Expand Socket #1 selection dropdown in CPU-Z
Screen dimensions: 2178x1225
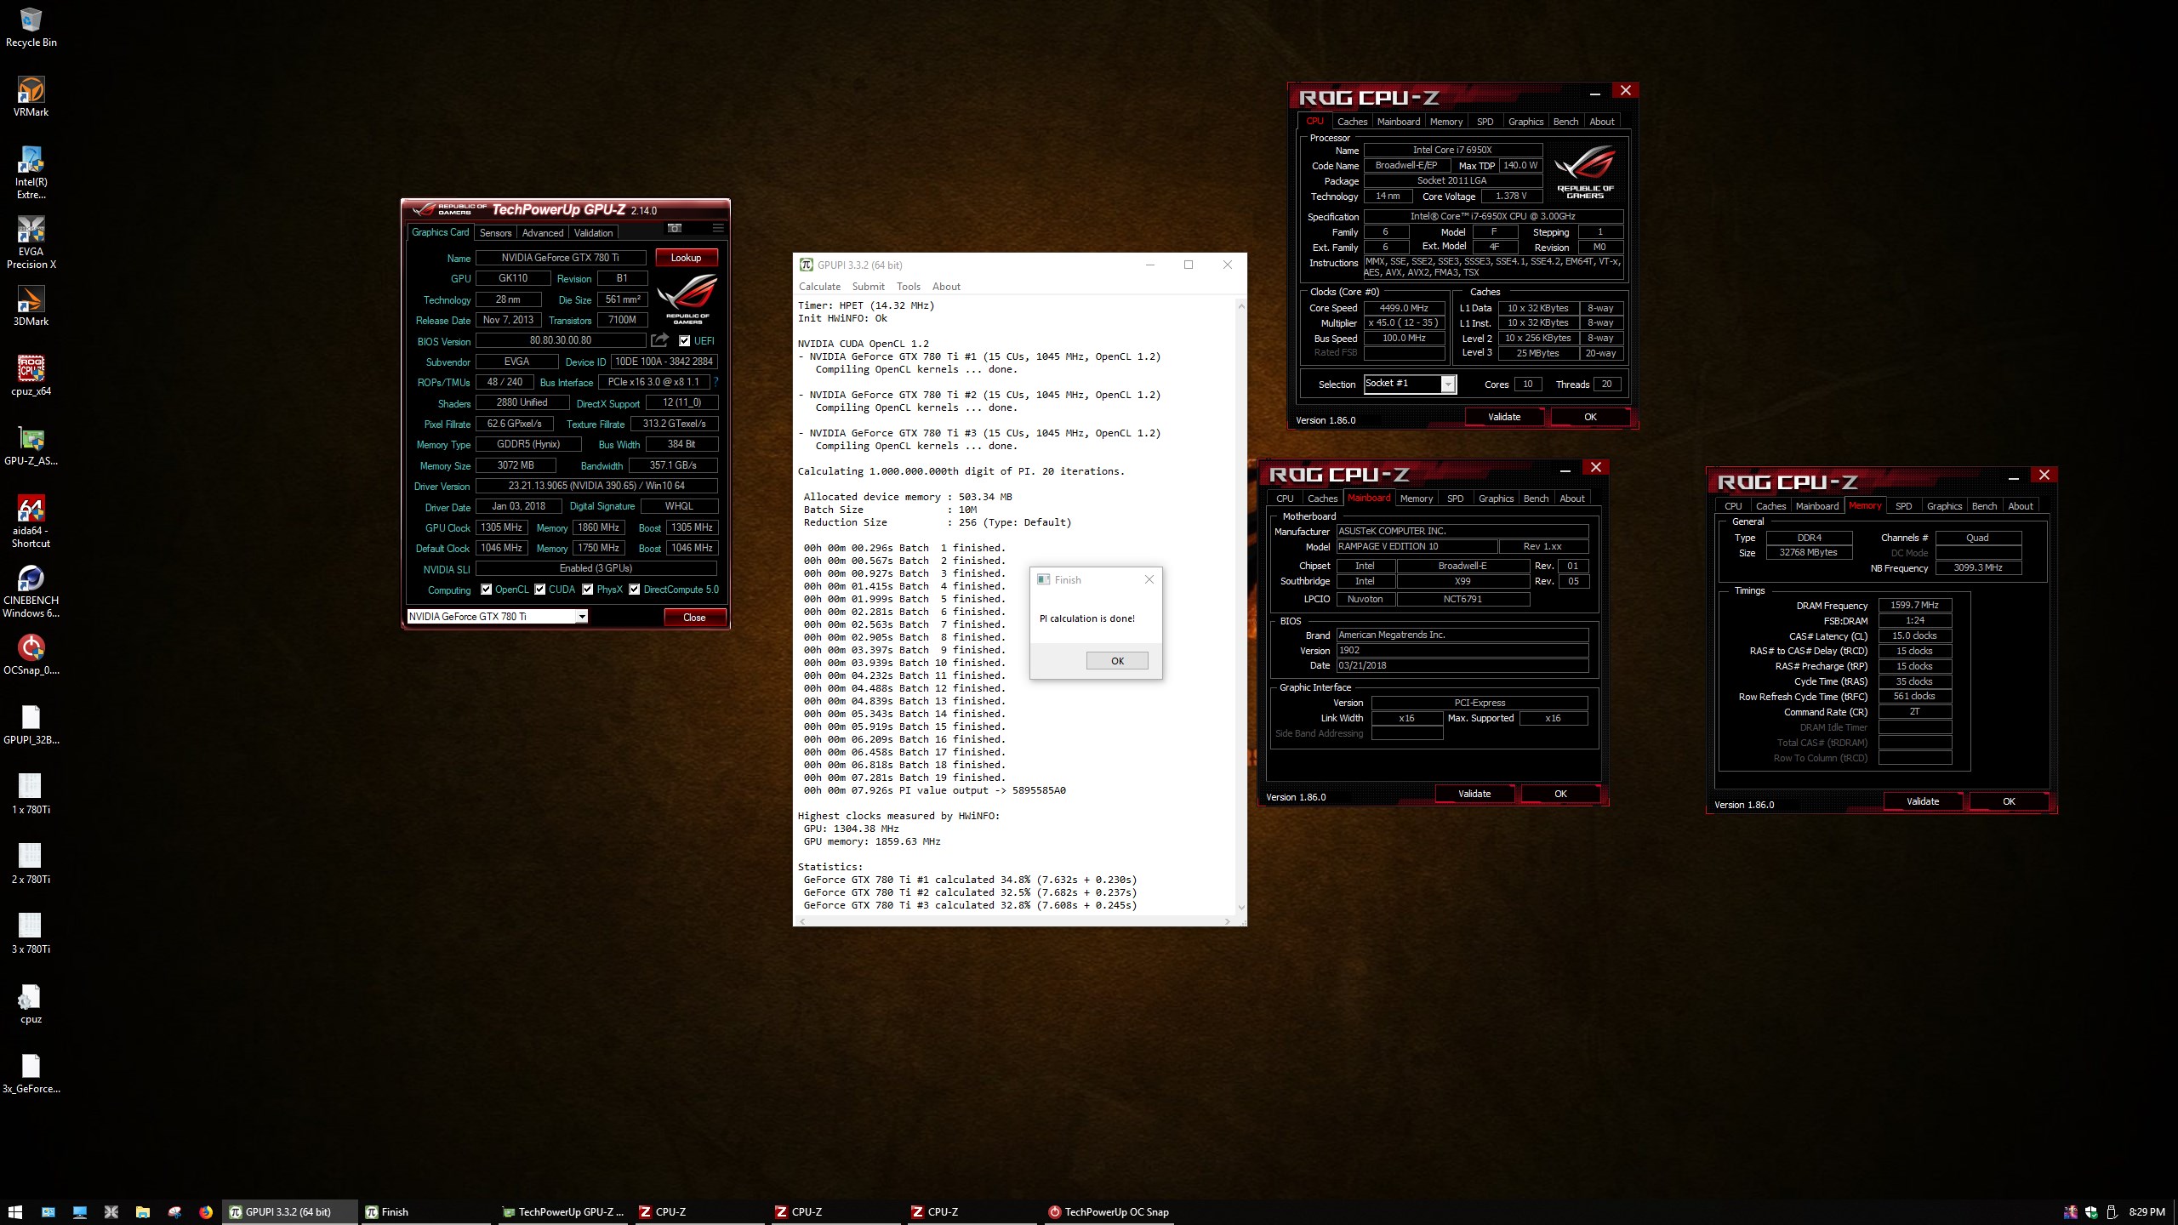1447,384
